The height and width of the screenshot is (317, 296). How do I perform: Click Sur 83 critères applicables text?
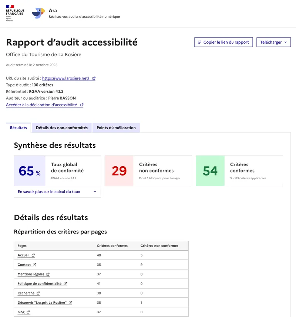(x=248, y=178)
